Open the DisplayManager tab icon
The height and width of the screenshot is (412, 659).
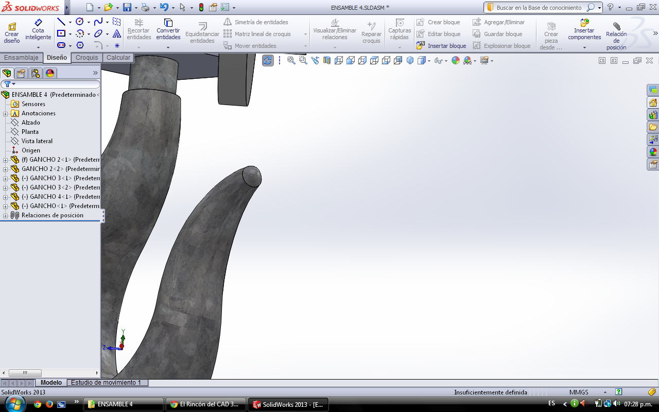click(50, 73)
